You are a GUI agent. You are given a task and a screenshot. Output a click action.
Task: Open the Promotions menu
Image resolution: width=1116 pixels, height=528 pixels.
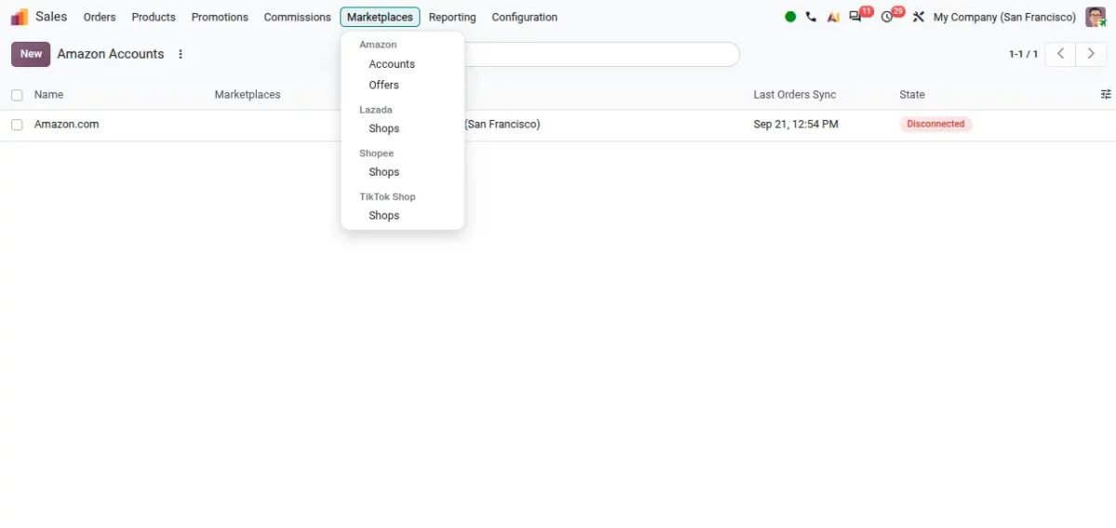click(219, 17)
